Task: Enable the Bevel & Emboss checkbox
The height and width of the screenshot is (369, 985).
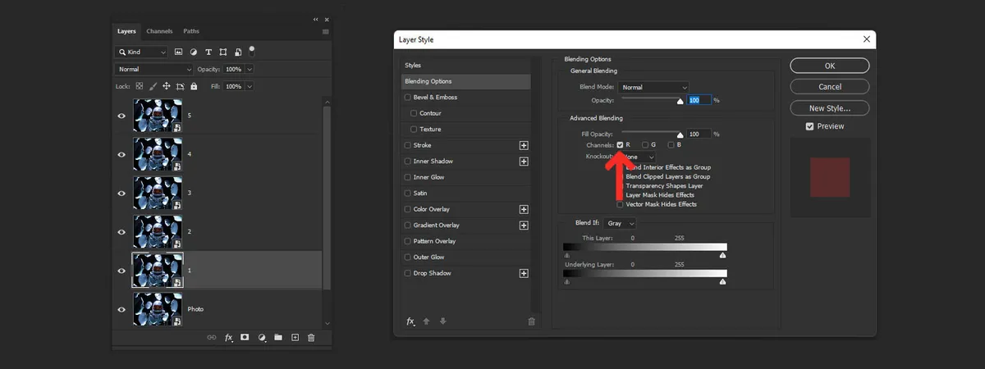Action: pyautogui.click(x=408, y=97)
